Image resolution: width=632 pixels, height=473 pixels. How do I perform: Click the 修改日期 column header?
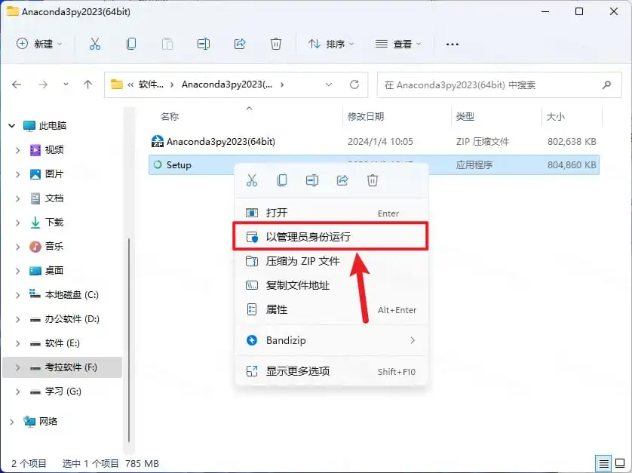pos(366,117)
